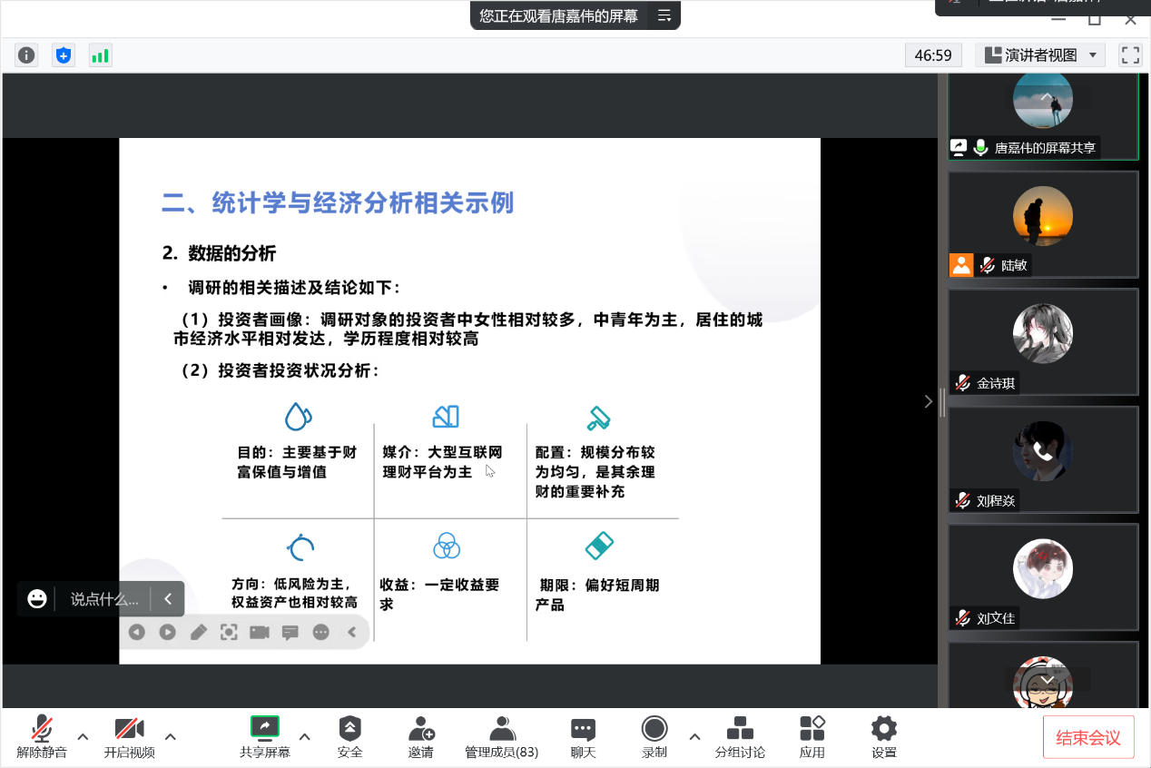
Task: Unmute the microphone (解除静音)
Action: tap(42, 736)
